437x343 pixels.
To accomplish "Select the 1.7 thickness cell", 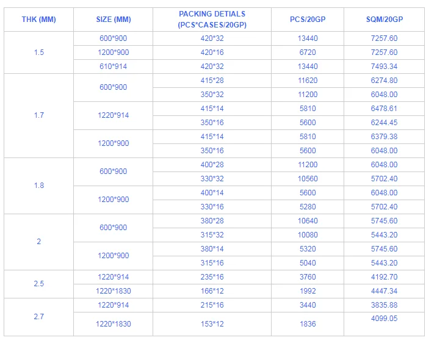I will [38, 115].
